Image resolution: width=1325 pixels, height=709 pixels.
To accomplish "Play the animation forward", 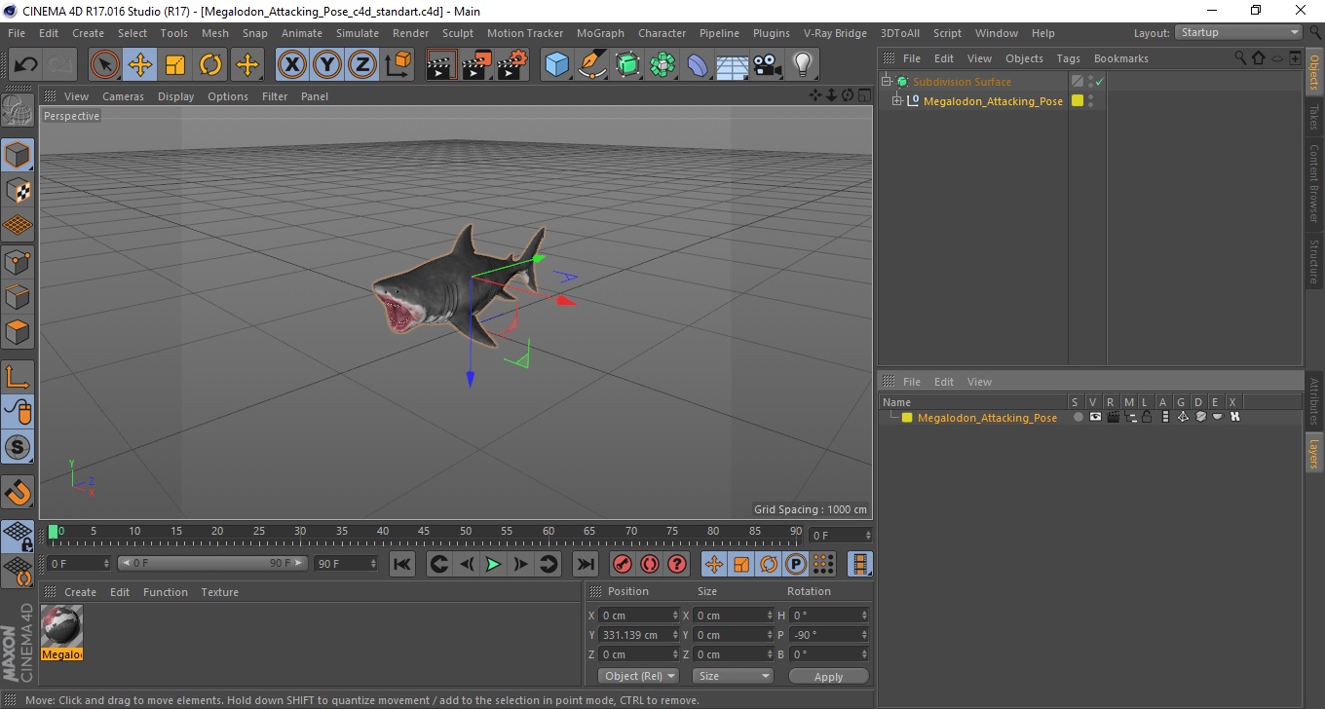I will click(494, 564).
